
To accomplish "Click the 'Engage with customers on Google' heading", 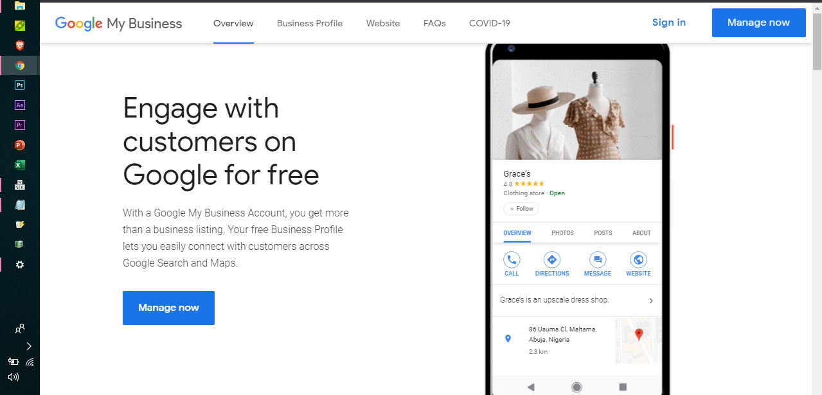I will coord(221,141).
